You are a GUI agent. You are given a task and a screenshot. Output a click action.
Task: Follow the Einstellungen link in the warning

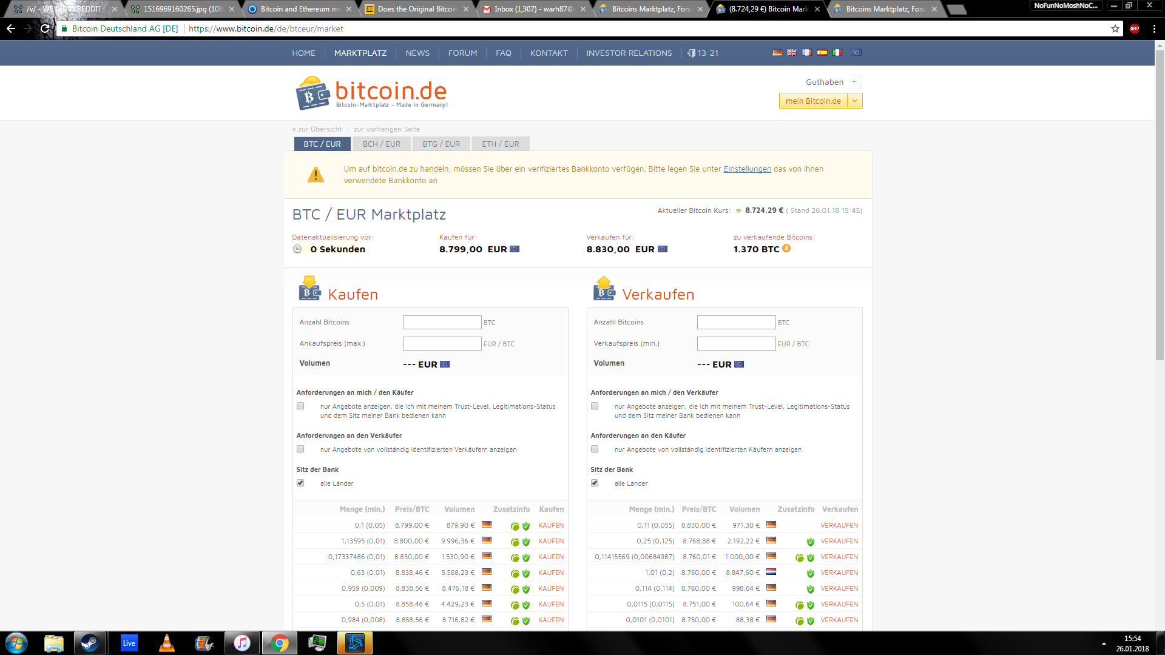(x=747, y=169)
